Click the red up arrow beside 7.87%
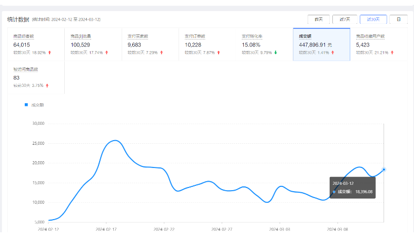The image size is (414, 237). point(219,53)
